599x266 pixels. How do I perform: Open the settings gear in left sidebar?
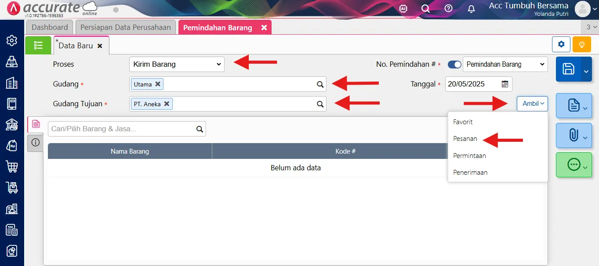pos(12,41)
